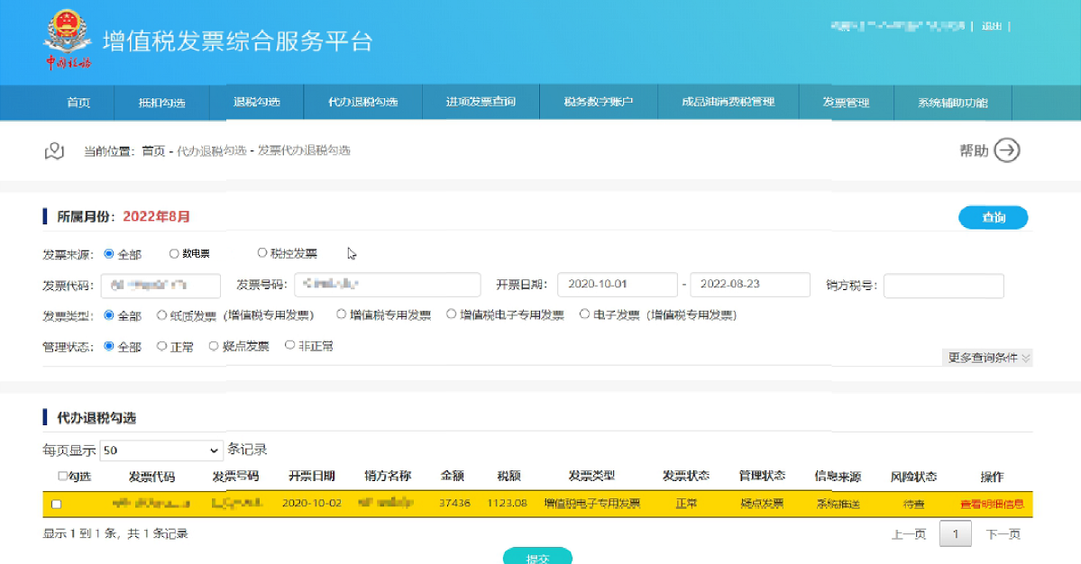Go to 进项发票查询 tab

pyautogui.click(x=481, y=102)
